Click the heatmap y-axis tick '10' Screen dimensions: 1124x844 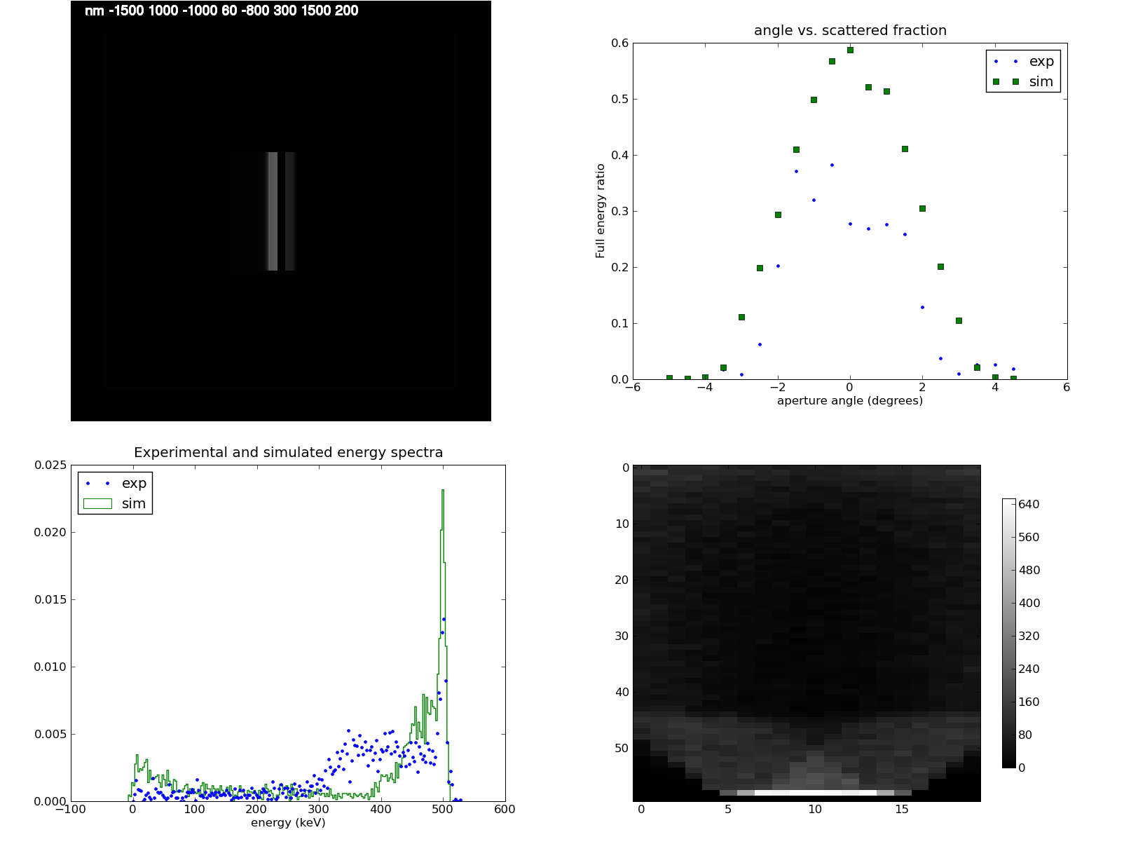[x=622, y=524]
